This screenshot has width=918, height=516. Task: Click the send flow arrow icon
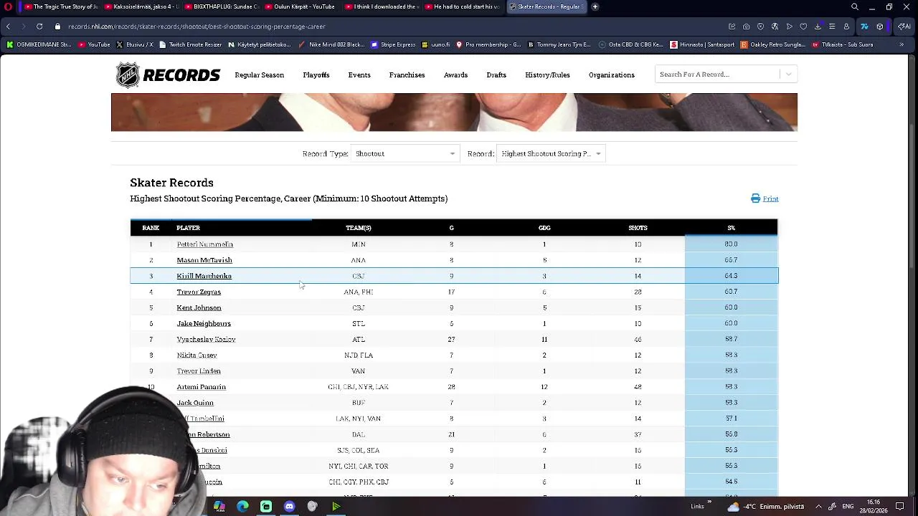789,27
